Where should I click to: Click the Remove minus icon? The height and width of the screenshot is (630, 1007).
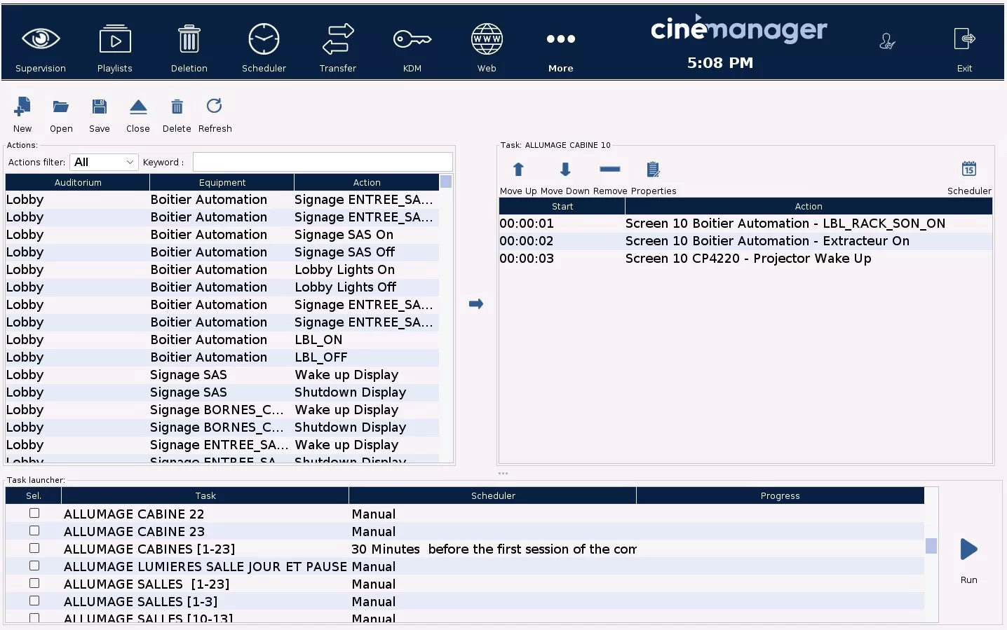(609, 170)
